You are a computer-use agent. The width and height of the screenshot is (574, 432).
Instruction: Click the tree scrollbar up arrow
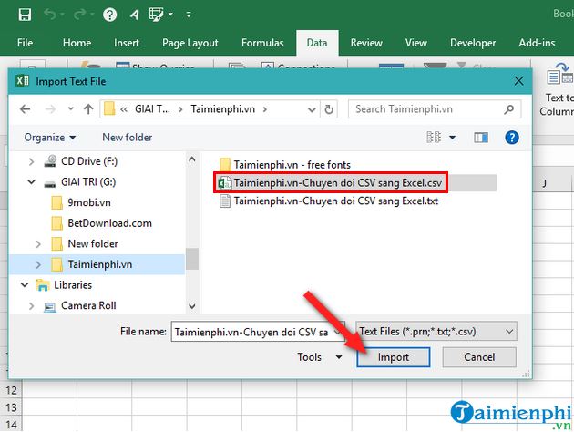[x=192, y=159]
